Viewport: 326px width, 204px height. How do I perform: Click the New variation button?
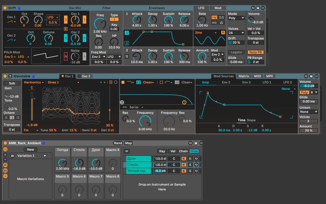(x=30, y=149)
